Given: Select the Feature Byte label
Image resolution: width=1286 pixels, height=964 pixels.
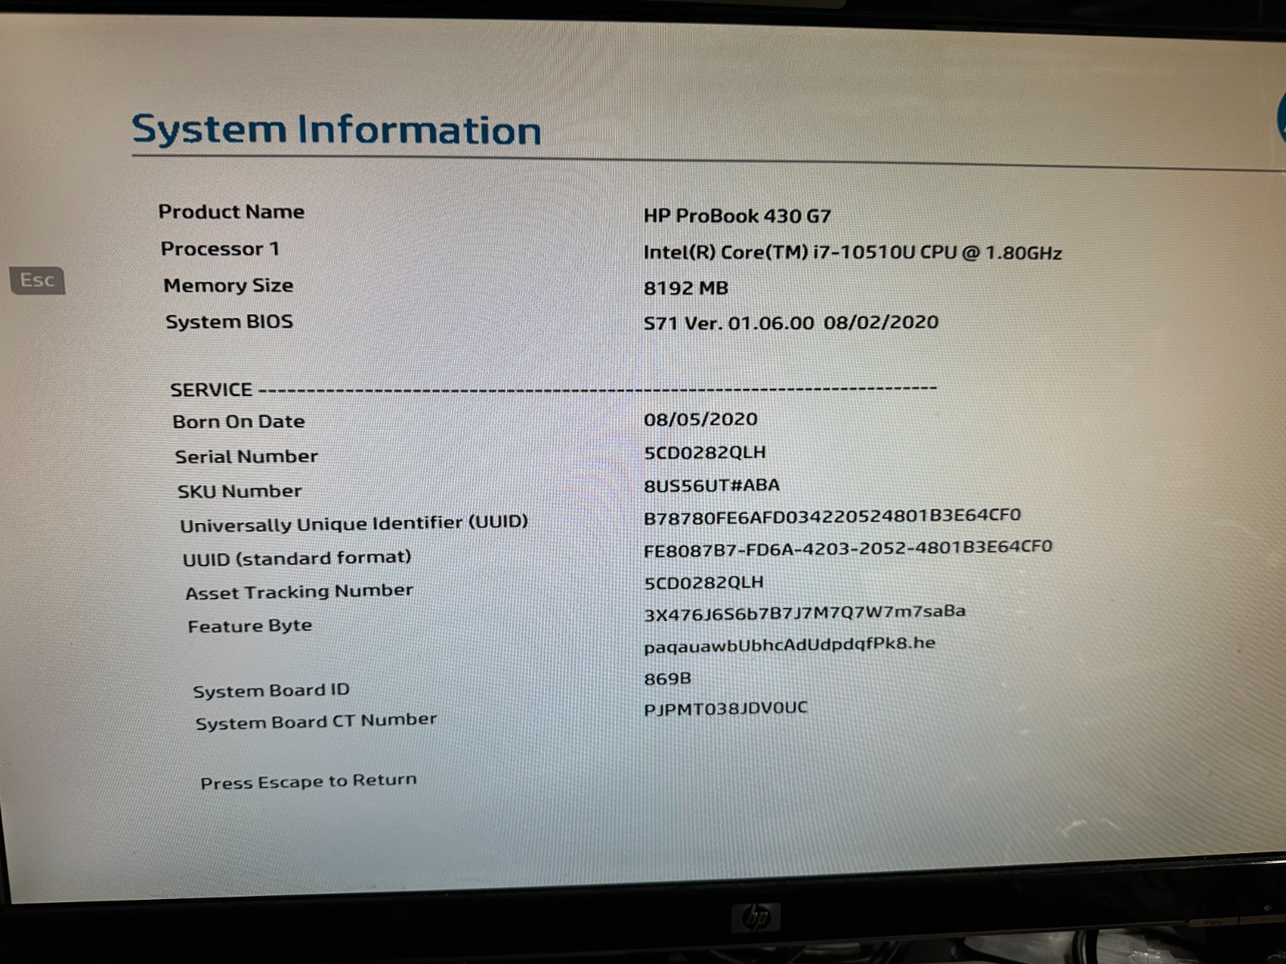Looking at the screenshot, I should 250,626.
